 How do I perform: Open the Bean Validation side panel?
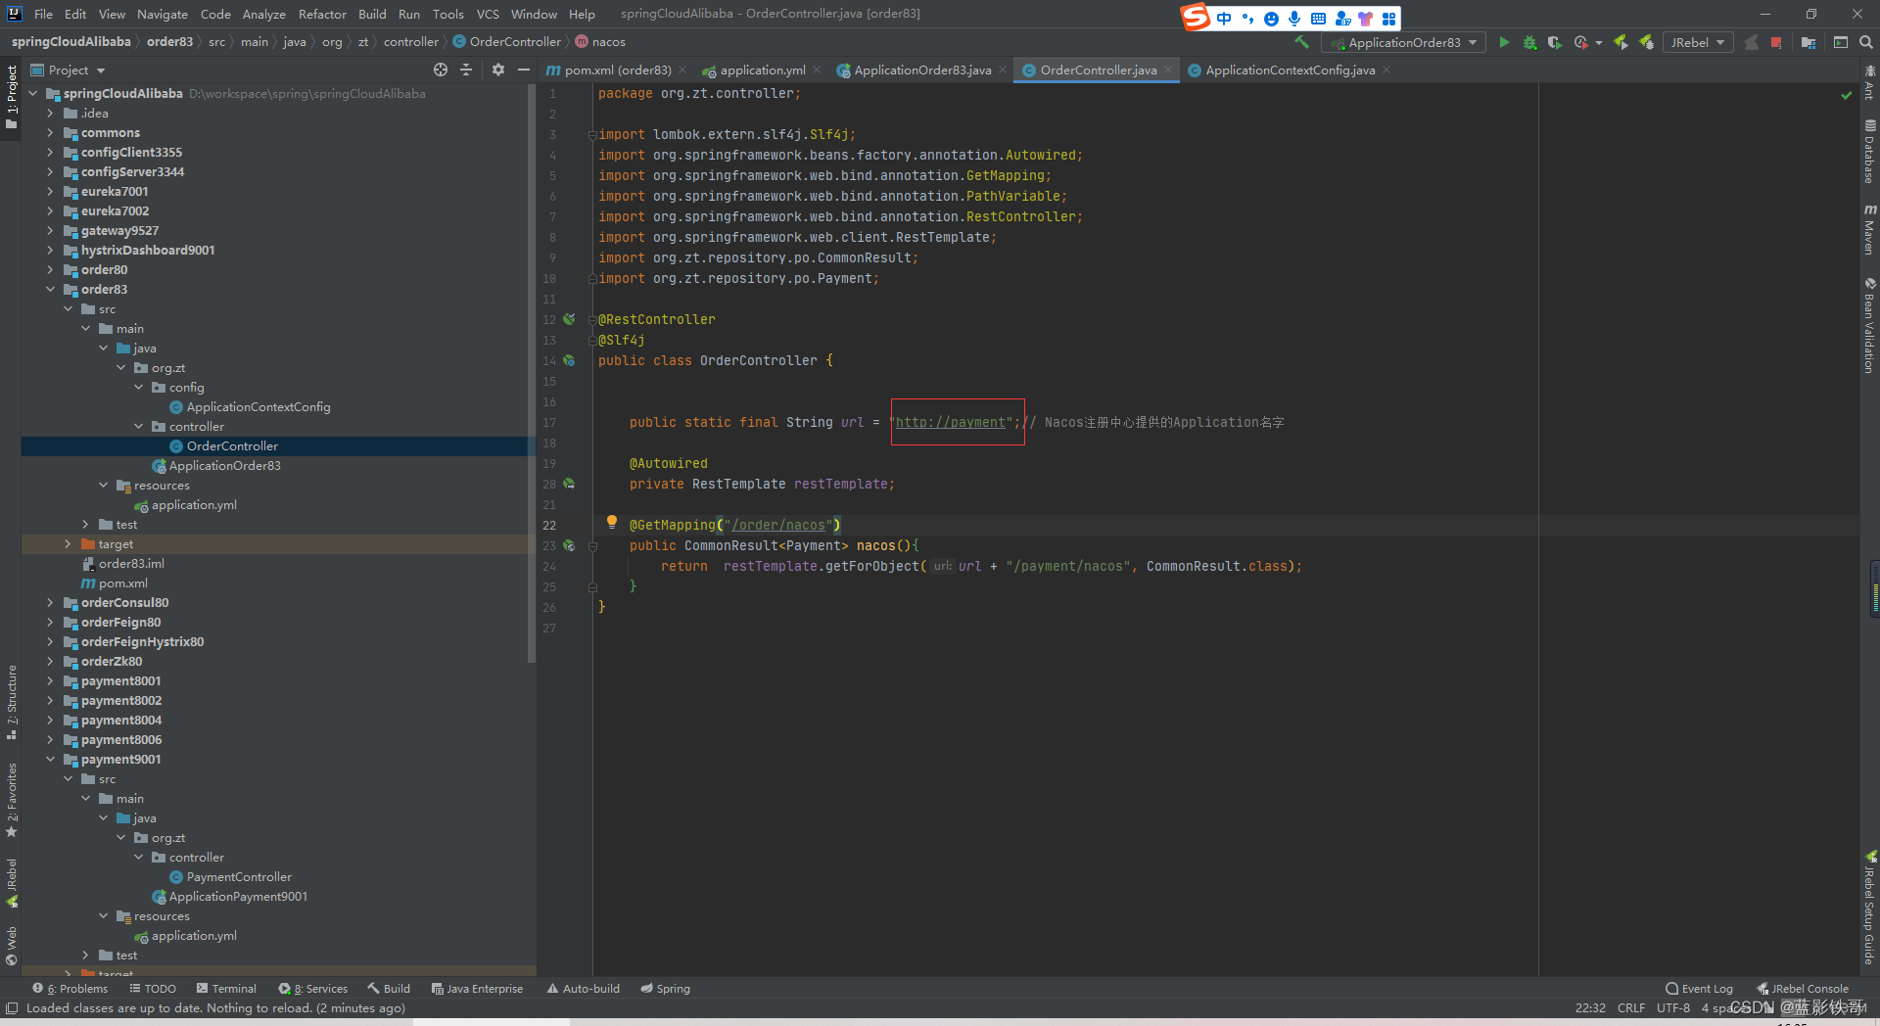point(1869,326)
